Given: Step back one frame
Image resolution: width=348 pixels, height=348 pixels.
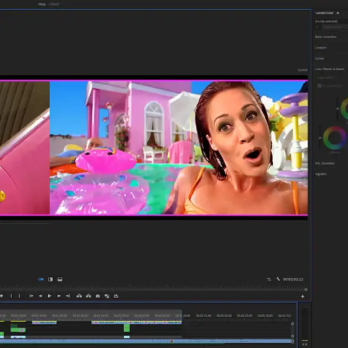Looking at the screenshot, I should point(40,296).
